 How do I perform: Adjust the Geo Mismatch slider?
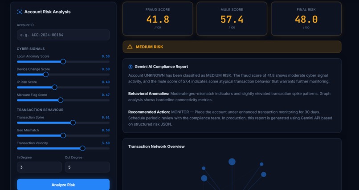pyautogui.click(x=63, y=135)
